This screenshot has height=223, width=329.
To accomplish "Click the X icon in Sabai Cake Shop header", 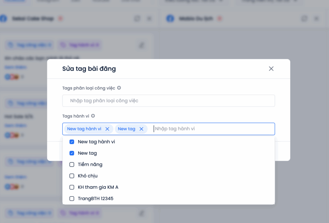I will (149, 19).
